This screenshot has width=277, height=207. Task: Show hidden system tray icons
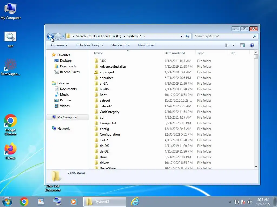pos(230,202)
